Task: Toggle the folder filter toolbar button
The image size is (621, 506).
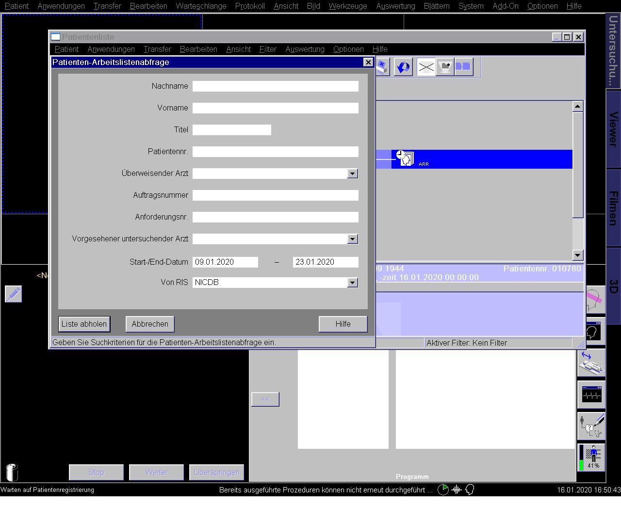Action: pyautogui.click(x=444, y=67)
